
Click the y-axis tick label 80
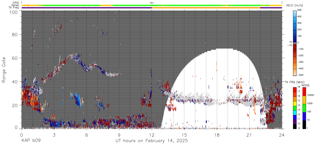(x=15, y=35)
